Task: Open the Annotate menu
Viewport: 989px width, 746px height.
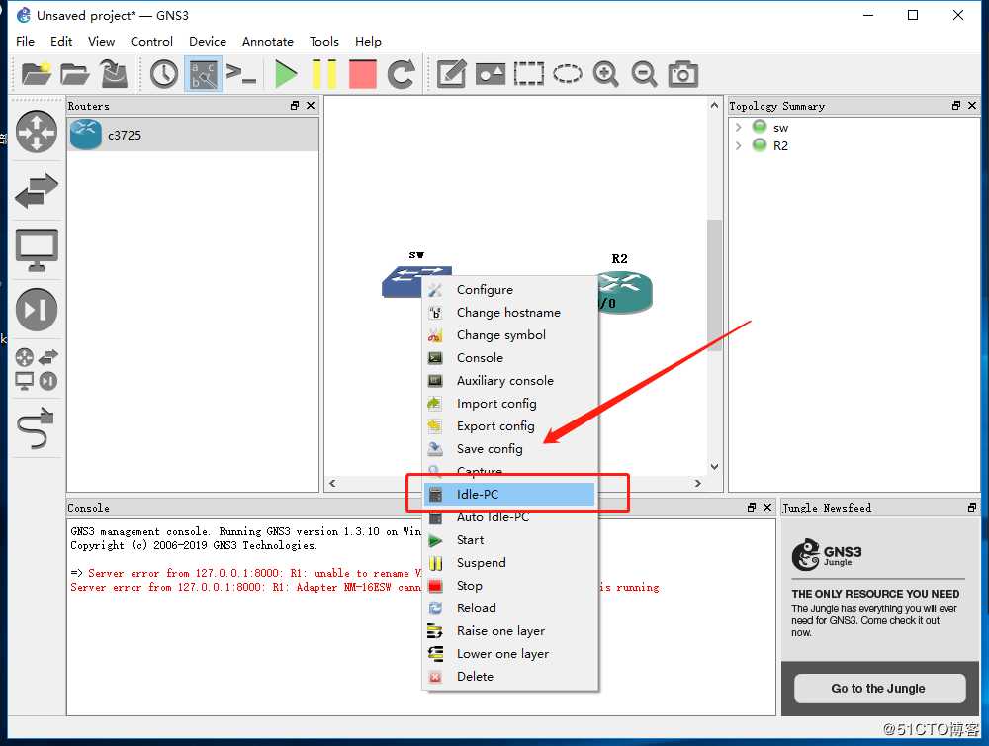Action: tap(267, 41)
